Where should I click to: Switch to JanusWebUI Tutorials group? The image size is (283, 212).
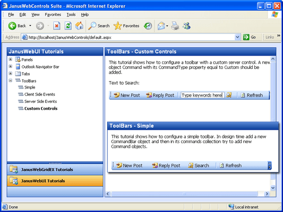point(55,181)
